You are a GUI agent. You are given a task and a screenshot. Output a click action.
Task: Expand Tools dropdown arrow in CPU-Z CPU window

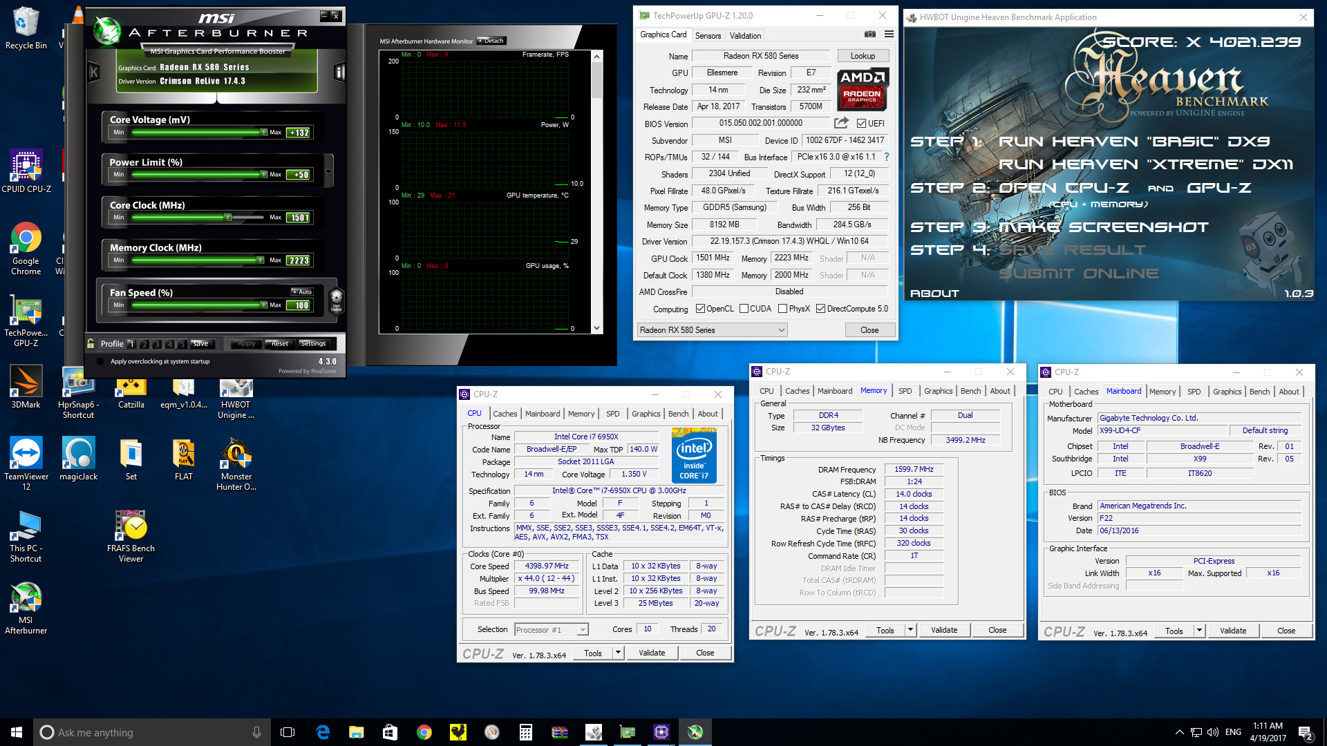click(618, 653)
